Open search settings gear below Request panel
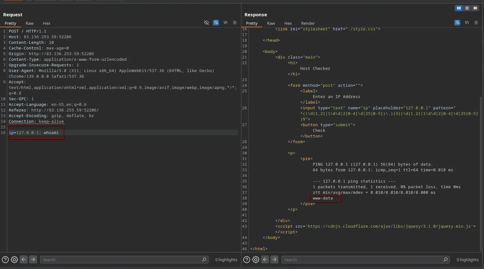The width and height of the screenshot is (484, 269). tap(14, 260)
